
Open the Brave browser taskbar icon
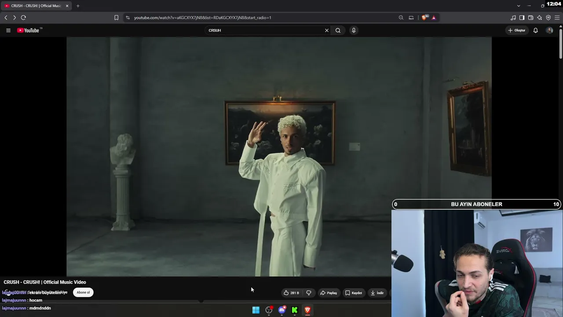pos(307,310)
